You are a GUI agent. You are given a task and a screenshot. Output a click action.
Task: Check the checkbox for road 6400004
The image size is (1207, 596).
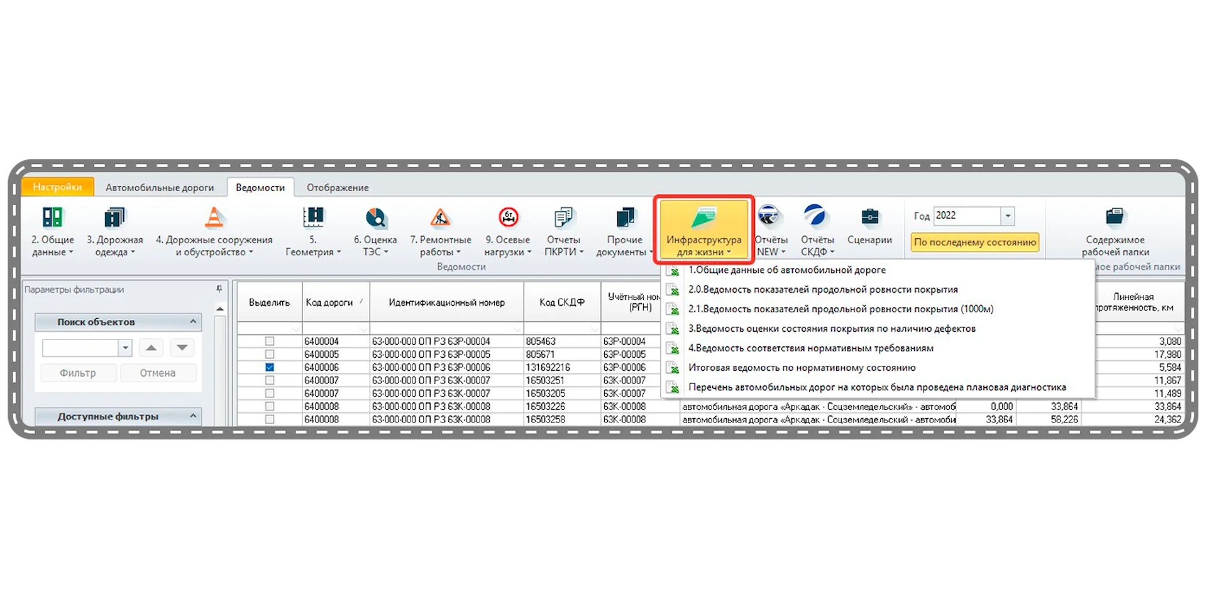coord(270,341)
